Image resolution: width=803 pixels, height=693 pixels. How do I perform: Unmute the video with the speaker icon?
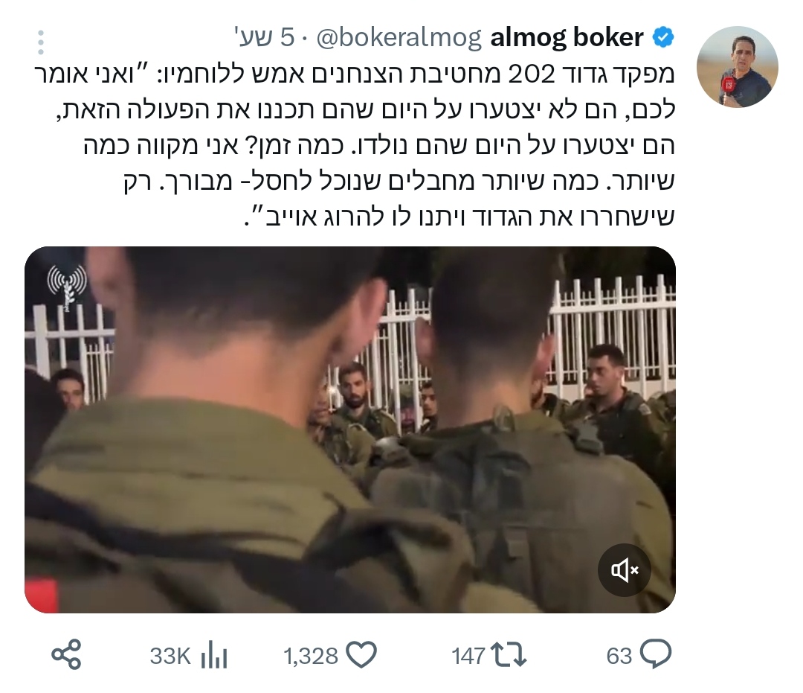[625, 570]
